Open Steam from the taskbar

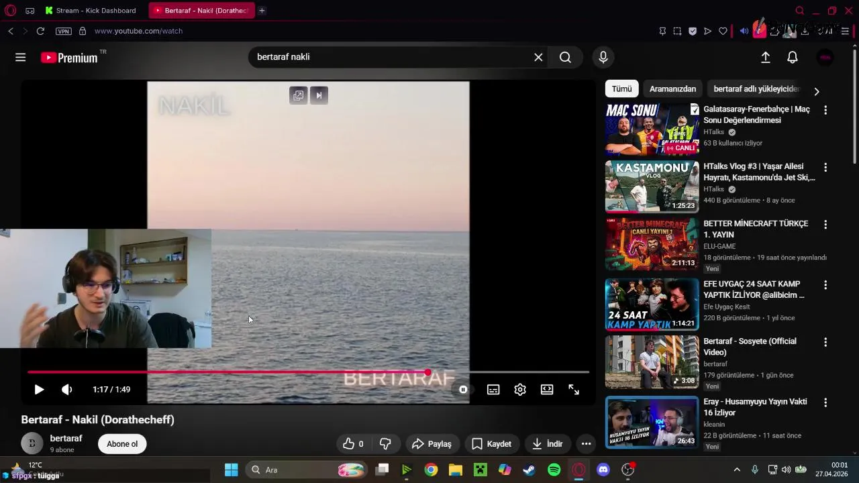tap(529, 470)
